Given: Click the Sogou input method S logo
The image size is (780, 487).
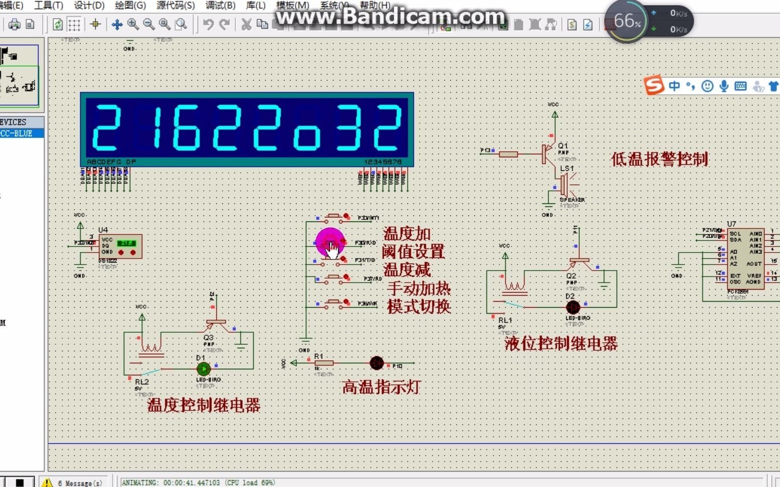Looking at the screenshot, I should pos(654,85).
